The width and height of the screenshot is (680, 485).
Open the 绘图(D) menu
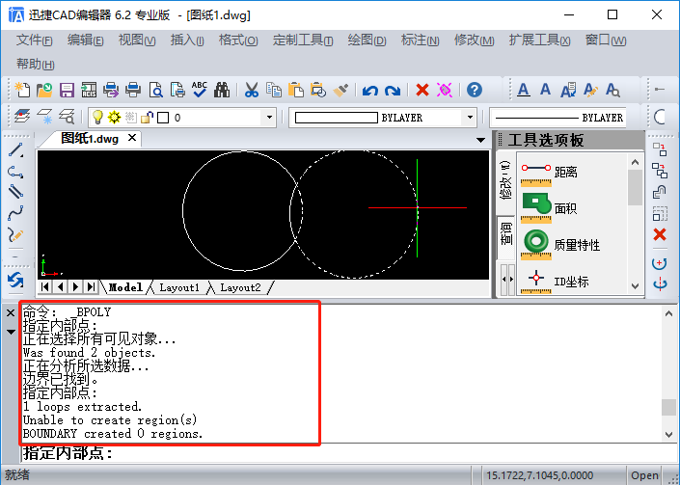(x=367, y=40)
